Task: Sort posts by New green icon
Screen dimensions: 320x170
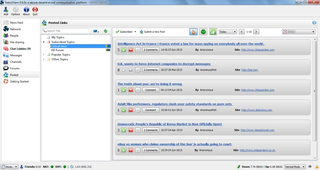Action: pyautogui.click(x=203, y=32)
